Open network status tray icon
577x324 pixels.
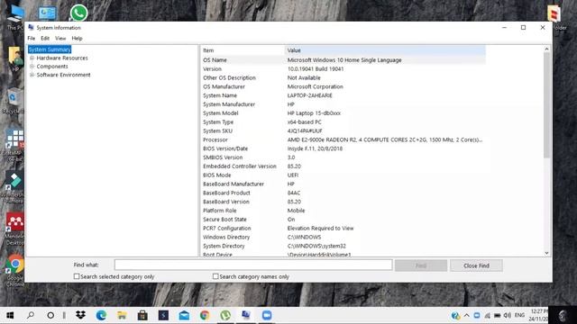pos(487,315)
